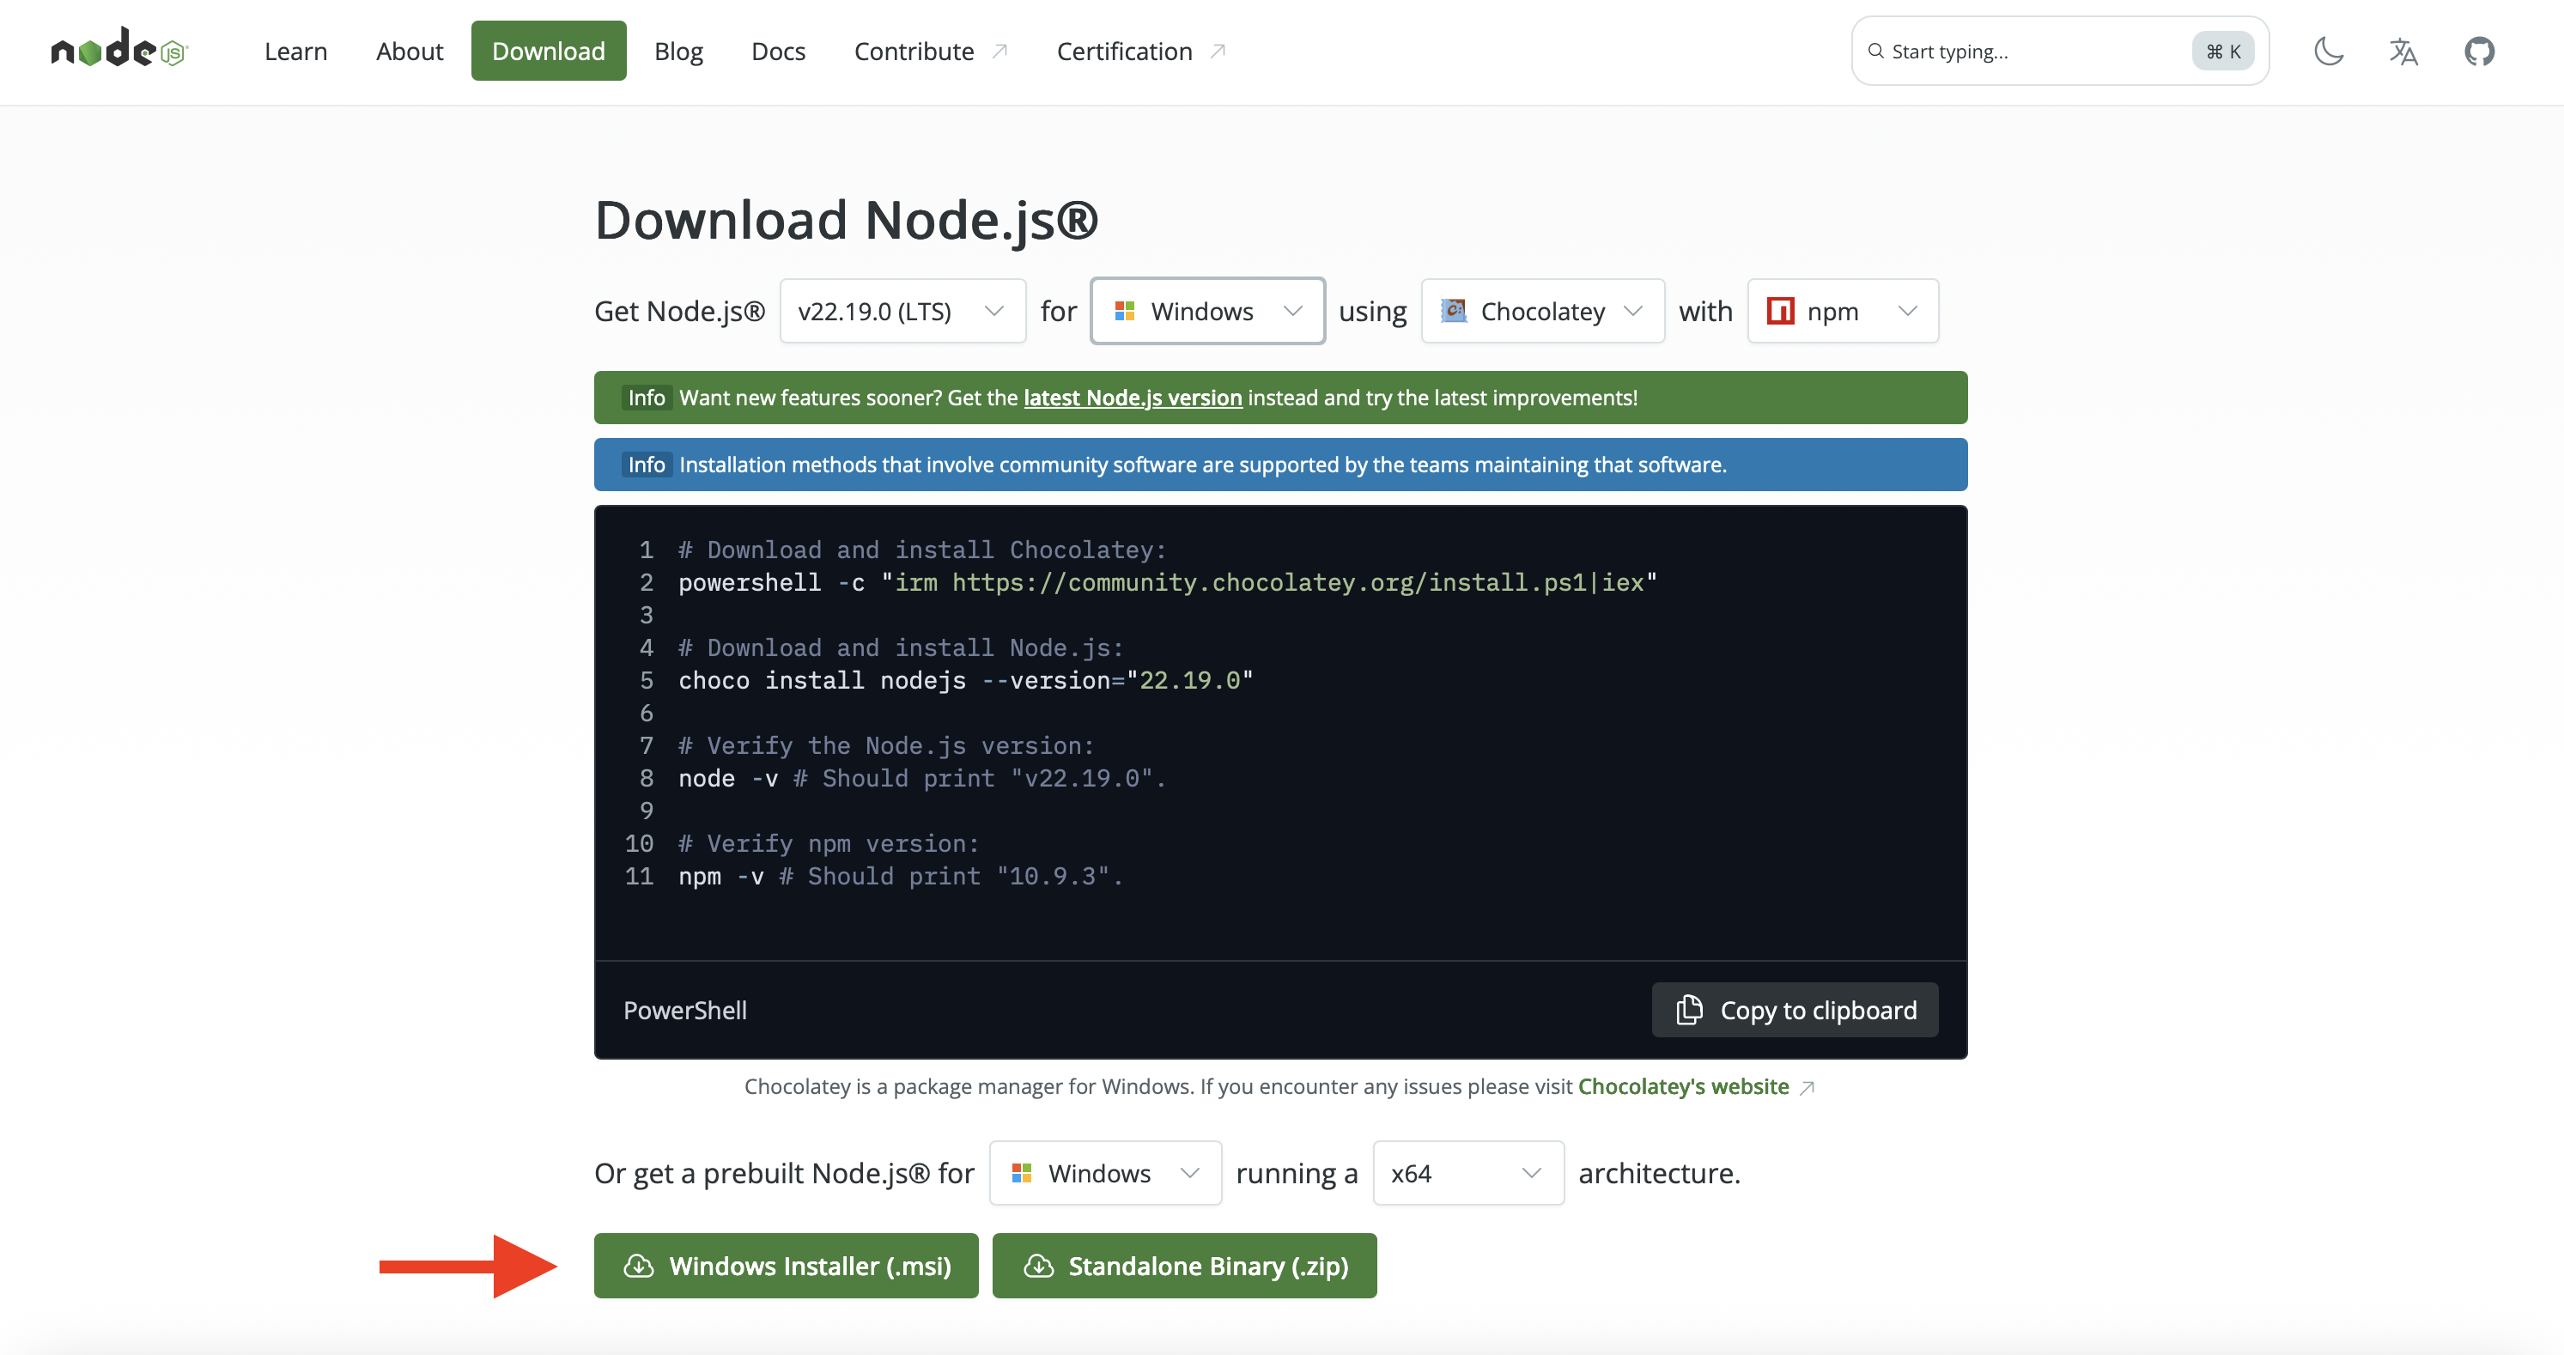Image resolution: width=2564 pixels, height=1355 pixels.
Task: Click the cloud download icon on Windows Installer
Action: point(638,1266)
